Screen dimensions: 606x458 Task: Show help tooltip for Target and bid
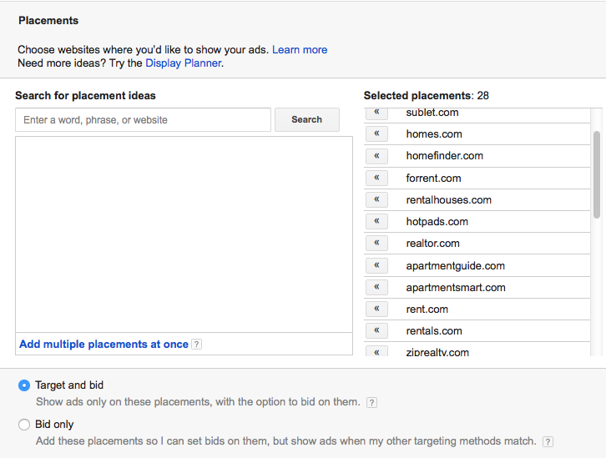pos(372,402)
